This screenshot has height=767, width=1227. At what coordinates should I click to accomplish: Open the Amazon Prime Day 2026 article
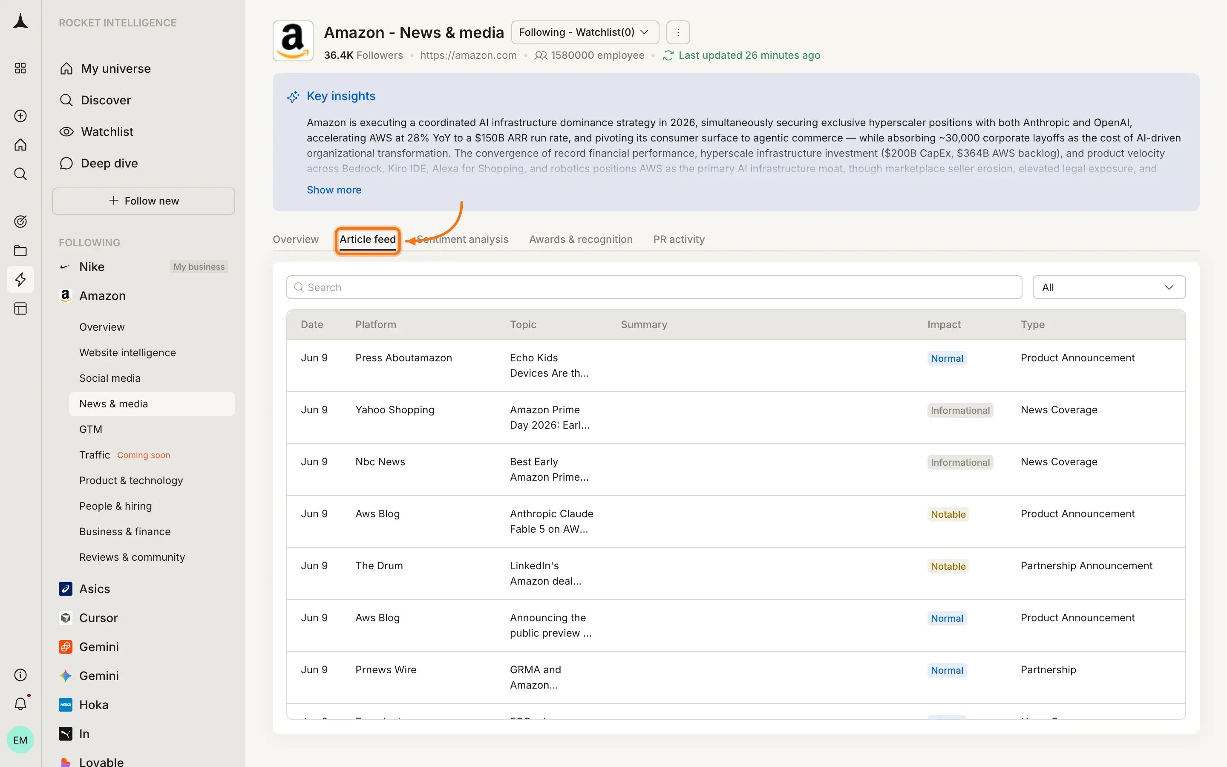click(736, 418)
